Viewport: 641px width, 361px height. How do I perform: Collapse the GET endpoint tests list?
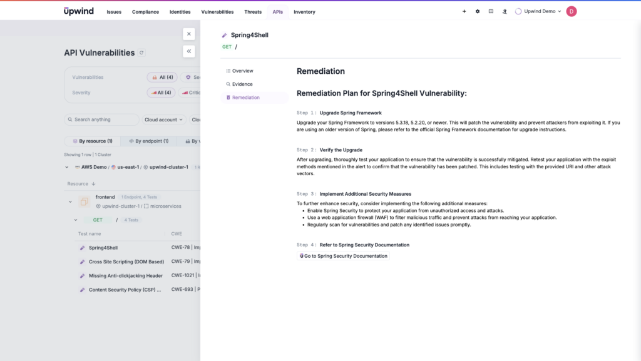[76, 220]
